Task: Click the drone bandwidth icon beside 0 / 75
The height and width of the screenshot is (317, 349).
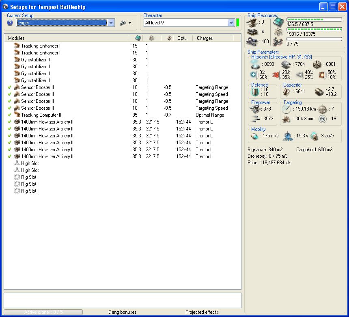Action: (278, 42)
